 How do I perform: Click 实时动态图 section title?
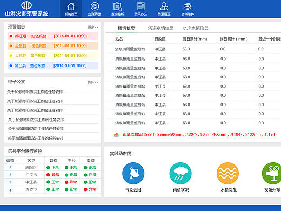pos(121,154)
